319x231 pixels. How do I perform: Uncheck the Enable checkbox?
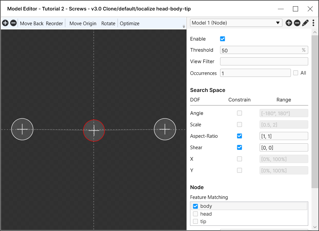[x=223, y=39]
